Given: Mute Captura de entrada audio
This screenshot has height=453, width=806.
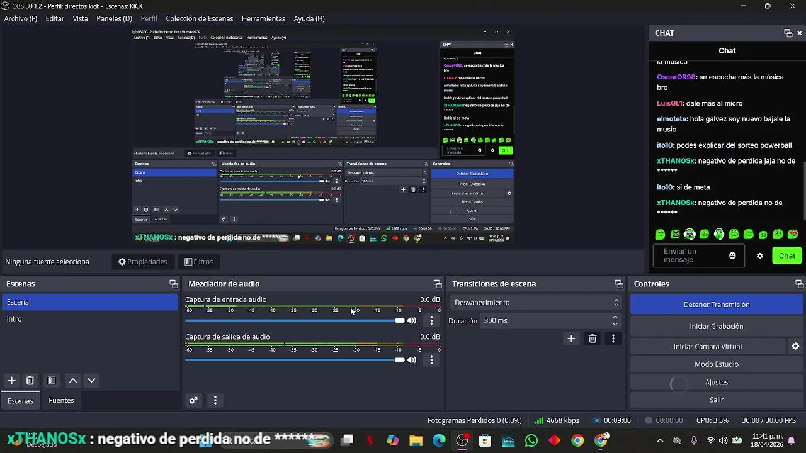Looking at the screenshot, I should click(412, 321).
